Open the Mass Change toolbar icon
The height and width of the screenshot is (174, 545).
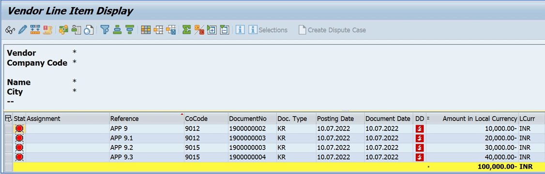[x=35, y=30]
